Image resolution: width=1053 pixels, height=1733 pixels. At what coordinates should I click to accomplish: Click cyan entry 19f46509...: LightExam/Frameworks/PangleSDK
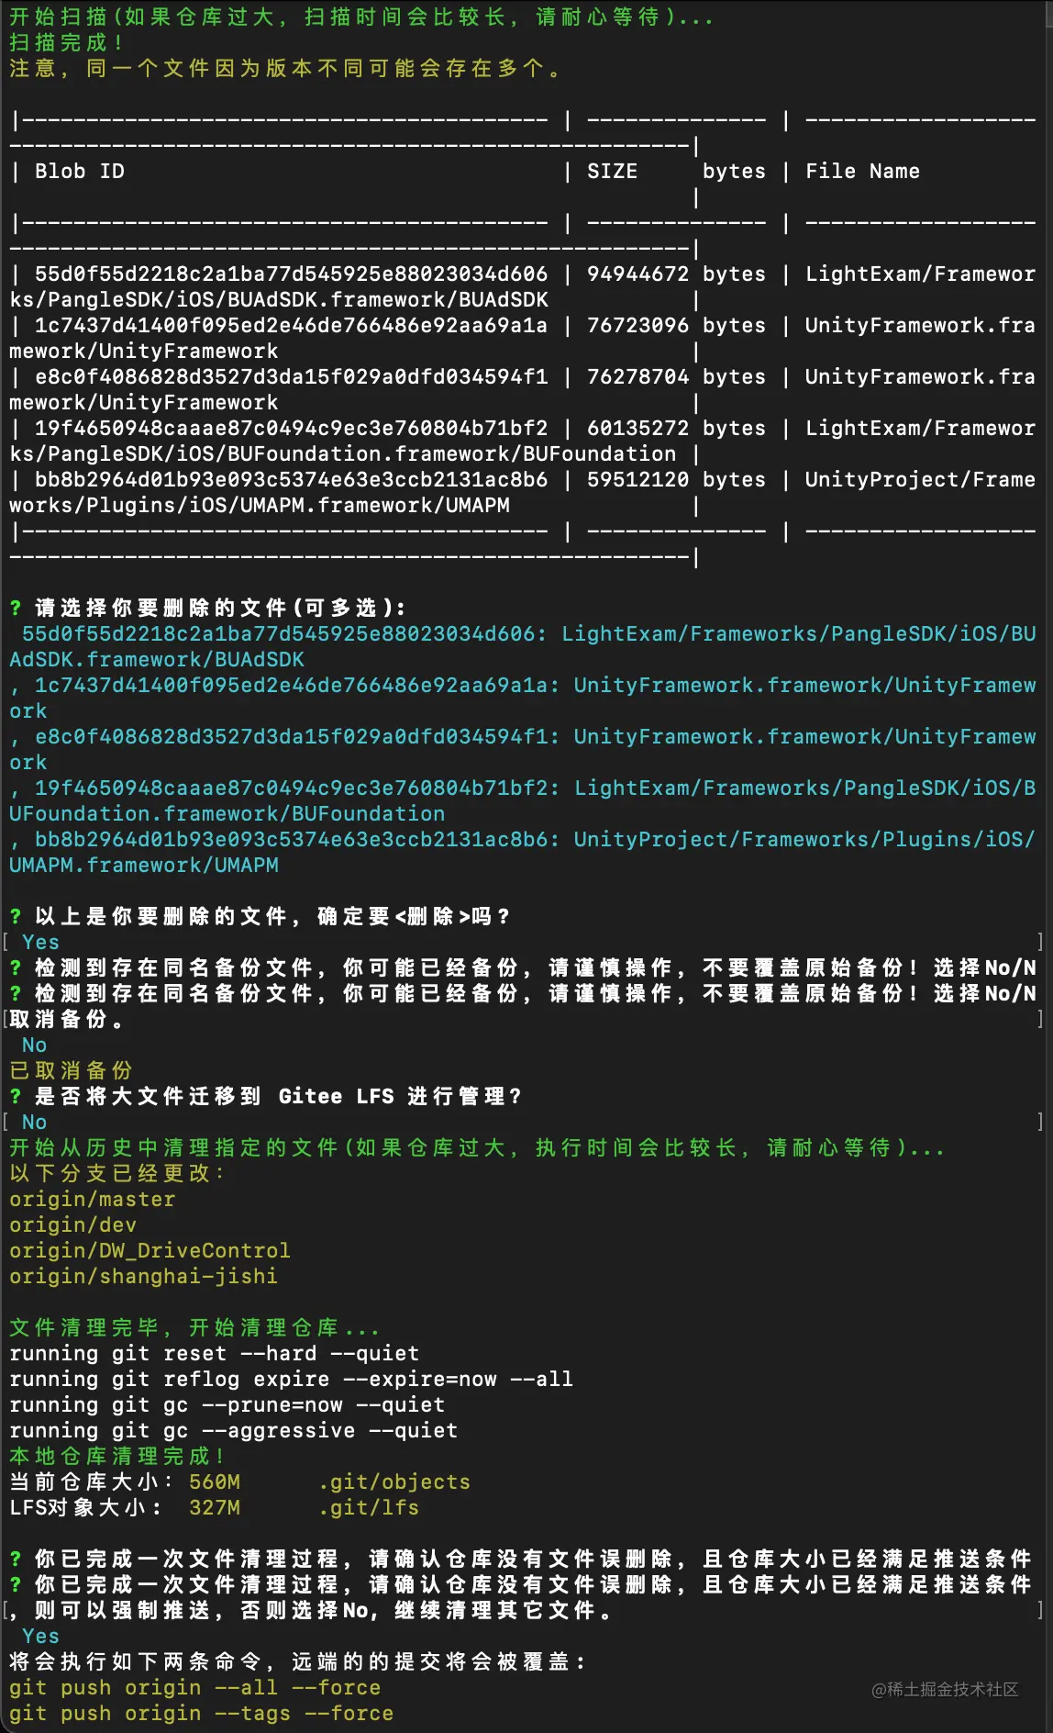523,800
